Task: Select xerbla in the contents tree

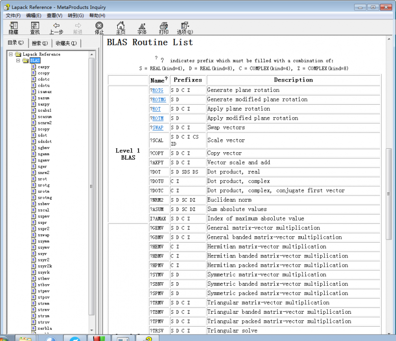Action: 45,328
